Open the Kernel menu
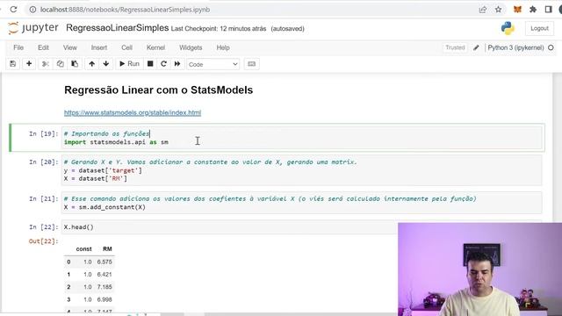Image resolution: width=562 pixels, height=316 pixels. pyautogui.click(x=155, y=47)
